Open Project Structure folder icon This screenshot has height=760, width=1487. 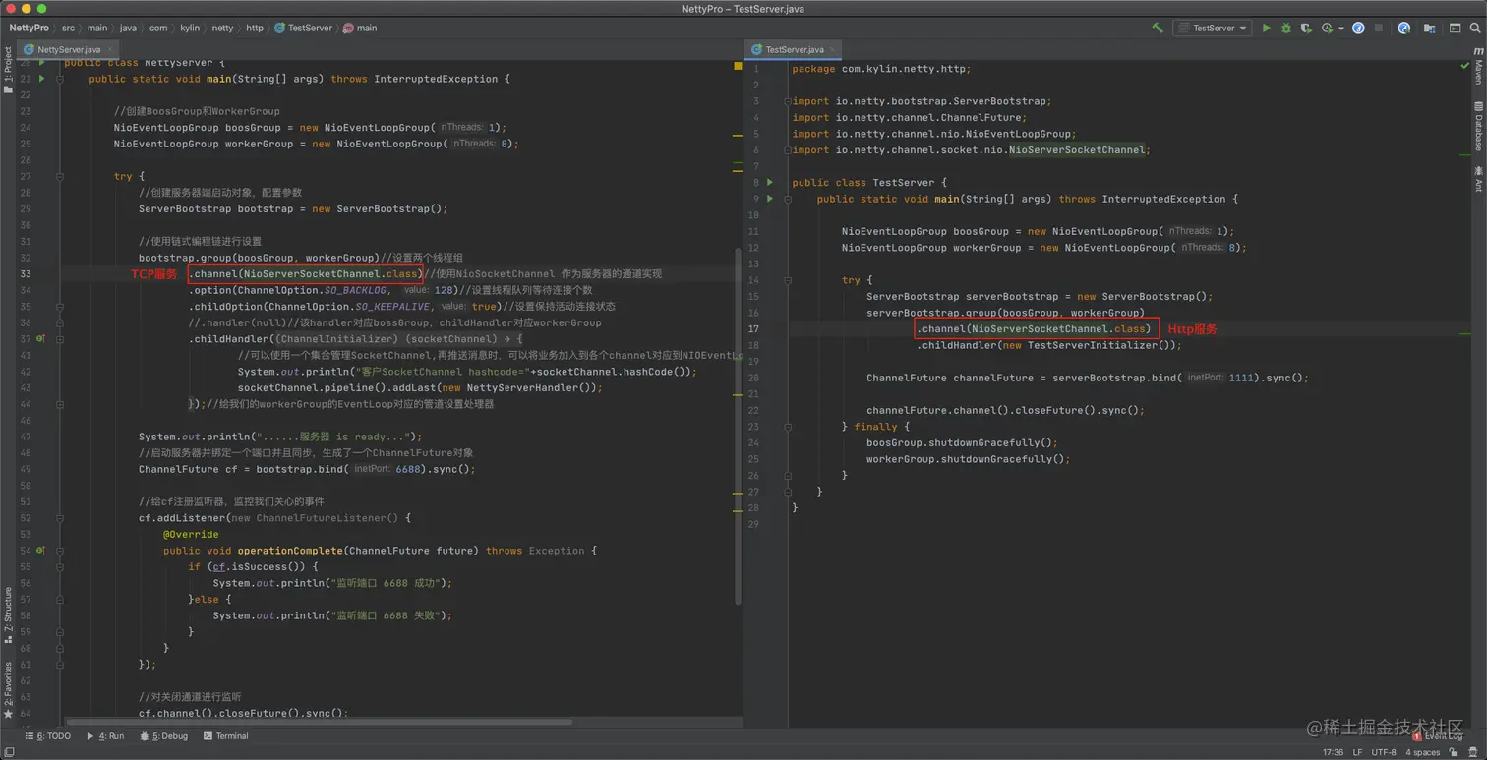(1430, 29)
